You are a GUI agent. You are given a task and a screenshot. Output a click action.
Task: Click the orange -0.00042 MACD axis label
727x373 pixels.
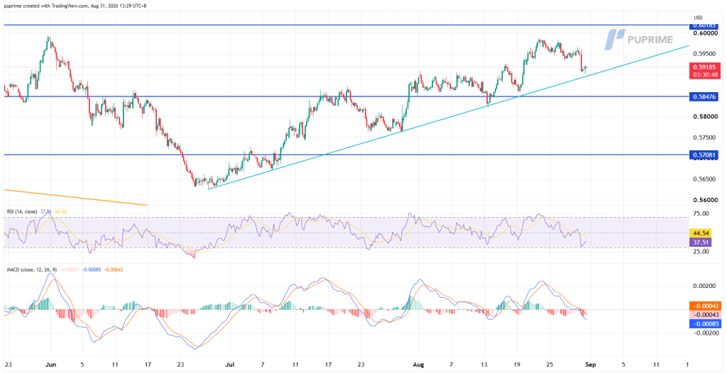(x=704, y=306)
